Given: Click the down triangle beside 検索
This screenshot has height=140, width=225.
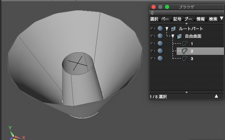Looking at the screenshot, I should click(222, 18).
